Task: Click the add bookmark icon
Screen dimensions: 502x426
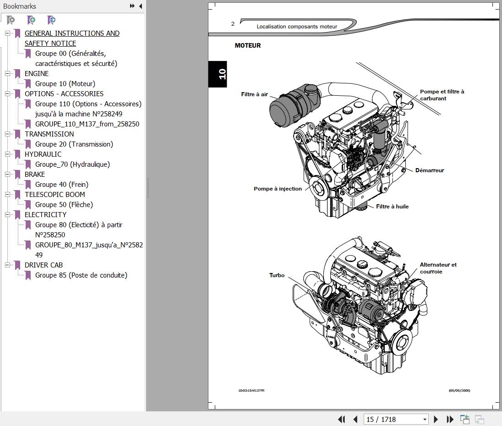Action: (x=31, y=20)
